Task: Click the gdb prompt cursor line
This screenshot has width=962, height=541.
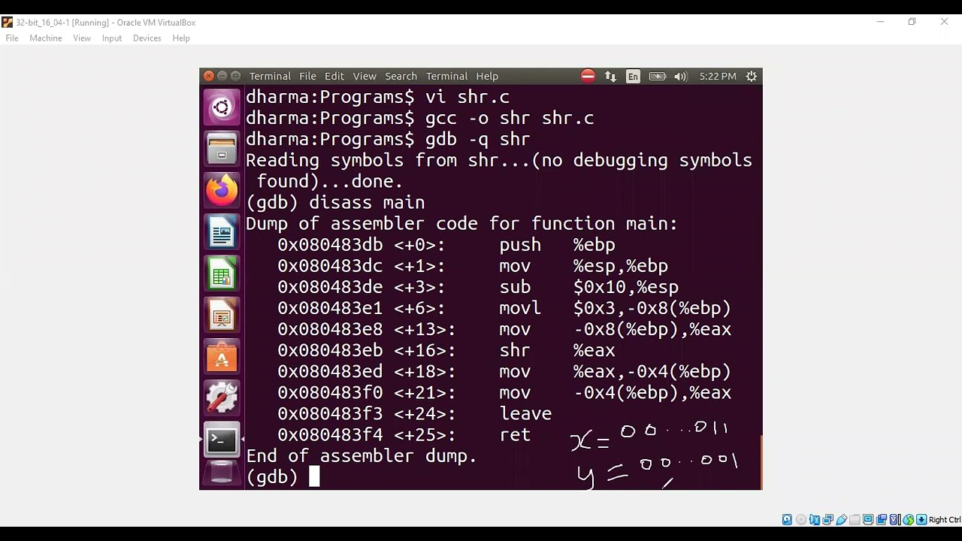Action: [283, 477]
